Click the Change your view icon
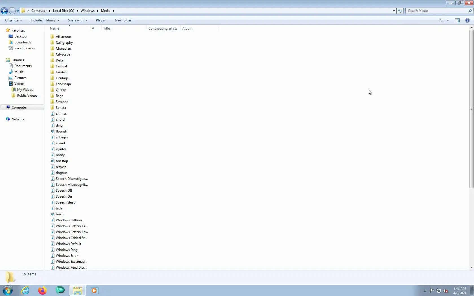This screenshot has width=474, height=296. point(442,20)
